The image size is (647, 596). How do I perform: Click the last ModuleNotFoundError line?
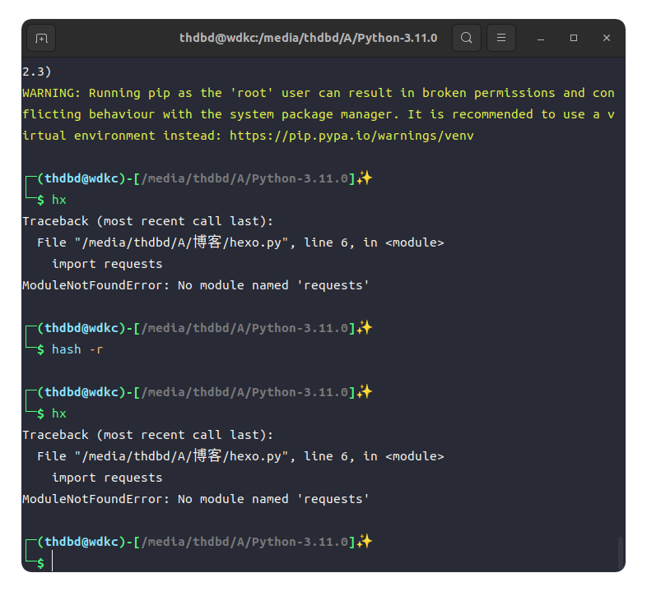(x=196, y=499)
